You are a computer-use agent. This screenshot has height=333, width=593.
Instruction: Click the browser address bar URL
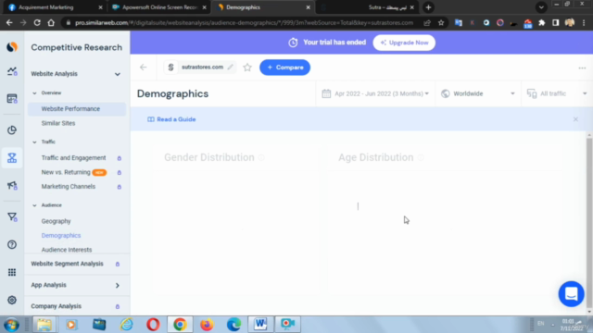pos(244,22)
